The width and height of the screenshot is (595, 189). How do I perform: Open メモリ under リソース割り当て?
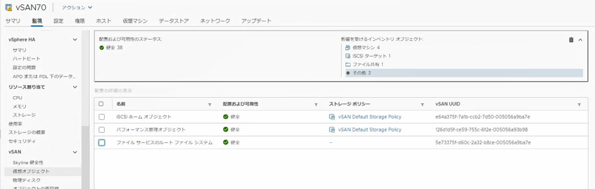coord(20,106)
